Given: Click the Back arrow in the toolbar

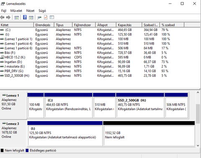Looking at the screenshot, I should point(2,18).
